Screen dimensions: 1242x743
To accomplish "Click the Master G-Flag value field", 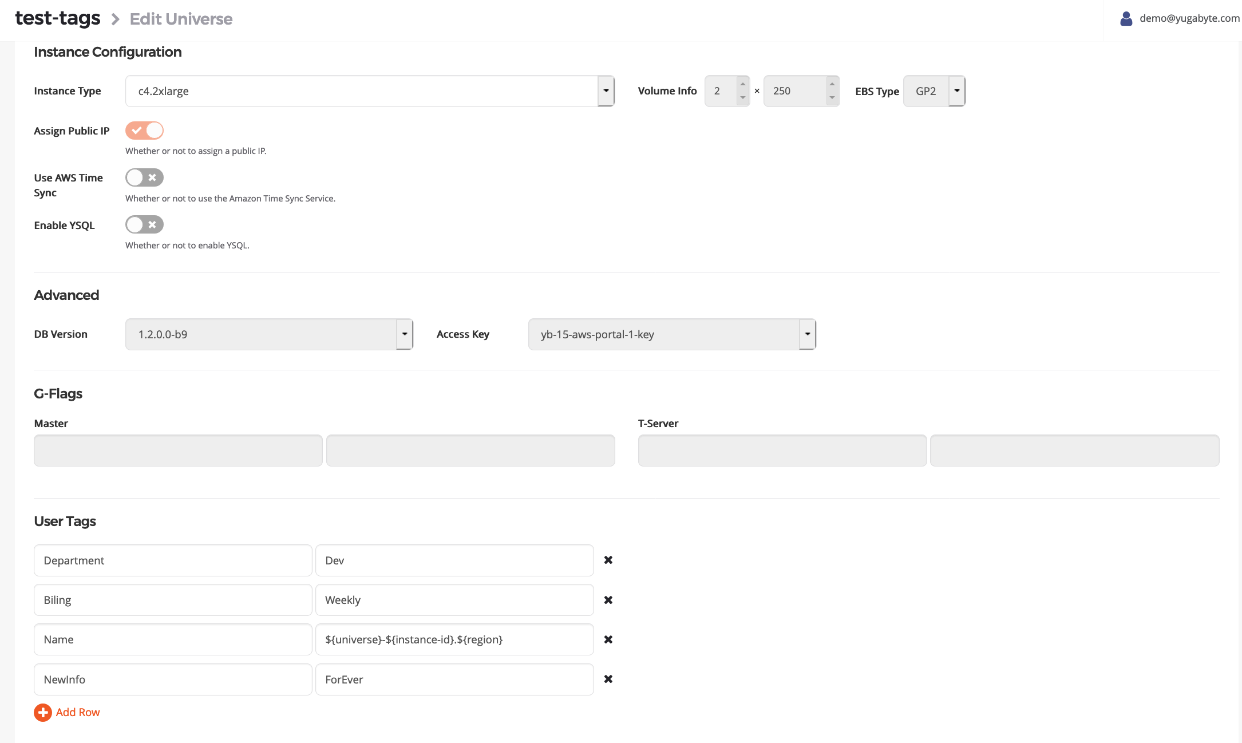I will [x=470, y=450].
